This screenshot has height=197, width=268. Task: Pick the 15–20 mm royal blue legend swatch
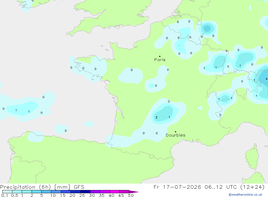pyautogui.click(x=66, y=192)
